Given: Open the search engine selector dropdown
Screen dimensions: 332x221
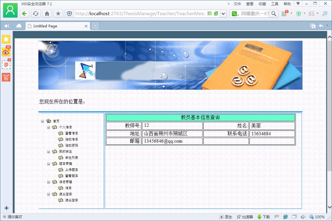Looking at the screenshot, I should (235, 14).
